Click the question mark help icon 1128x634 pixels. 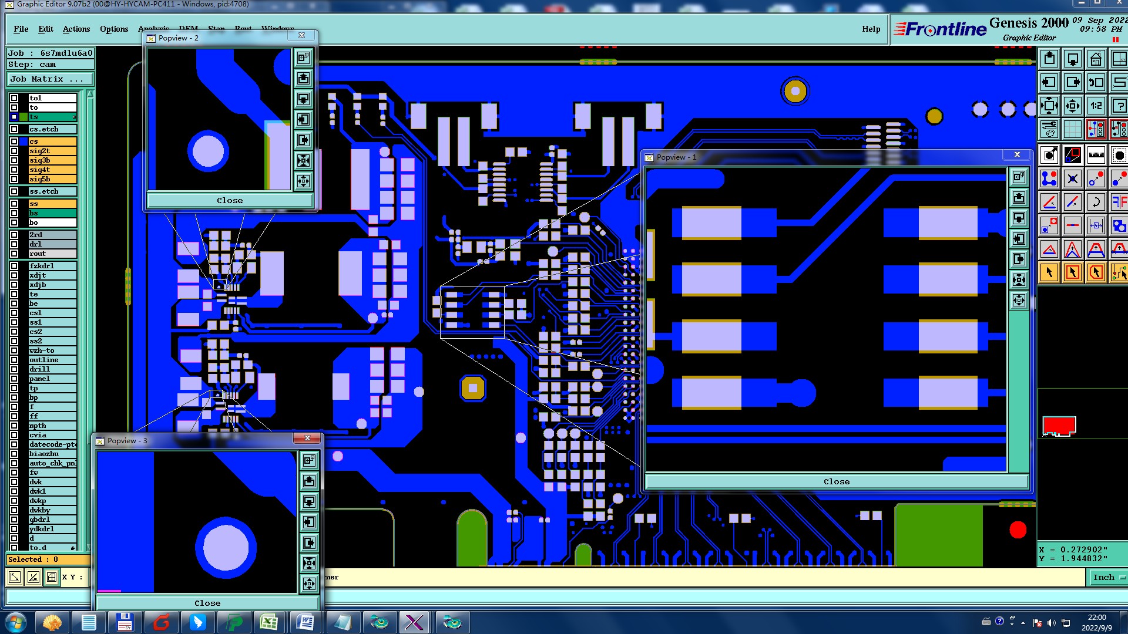[1119, 106]
